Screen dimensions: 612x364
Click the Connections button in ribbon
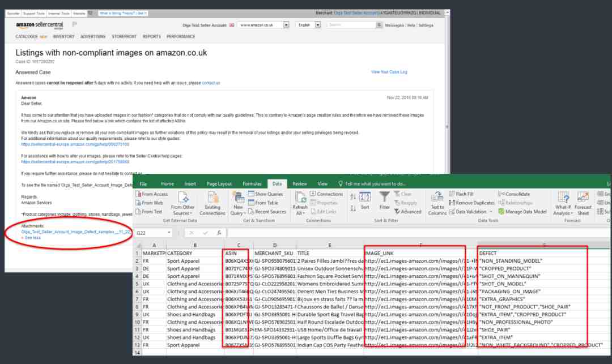coord(326,194)
